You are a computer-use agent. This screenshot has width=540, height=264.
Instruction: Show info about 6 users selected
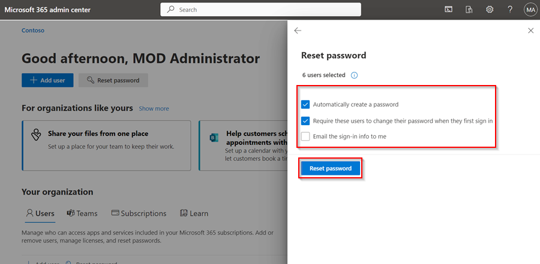pos(354,75)
